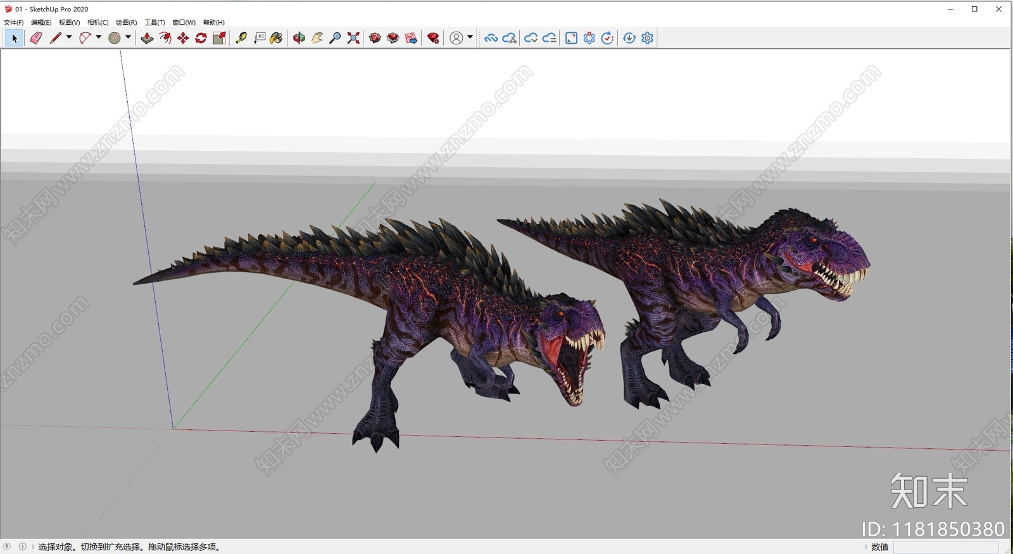Viewport: 1013px width, 554px height.
Task: Click the circular refresh check icon
Action: [607, 39]
